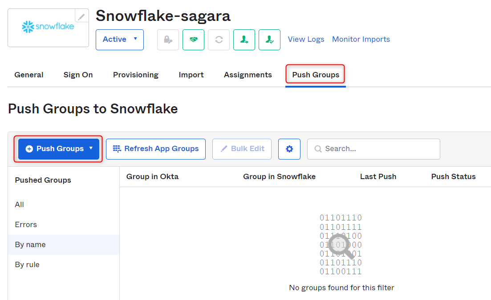Select the All pushed groups filter
Image resolution: width=491 pixels, height=300 pixels.
click(x=64, y=205)
